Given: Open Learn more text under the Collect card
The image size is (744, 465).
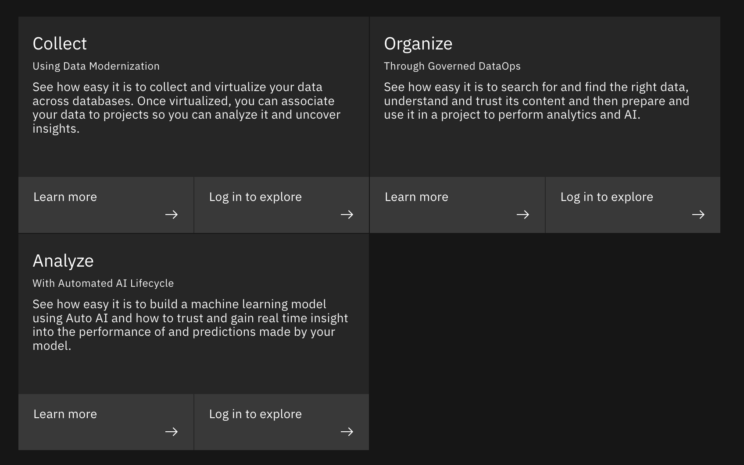Looking at the screenshot, I should click(x=65, y=197).
